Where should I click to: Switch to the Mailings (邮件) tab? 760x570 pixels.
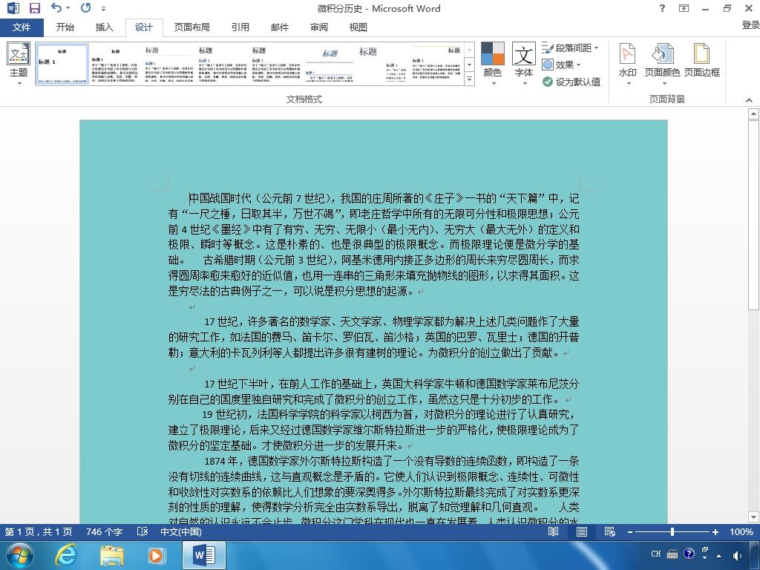click(x=280, y=27)
